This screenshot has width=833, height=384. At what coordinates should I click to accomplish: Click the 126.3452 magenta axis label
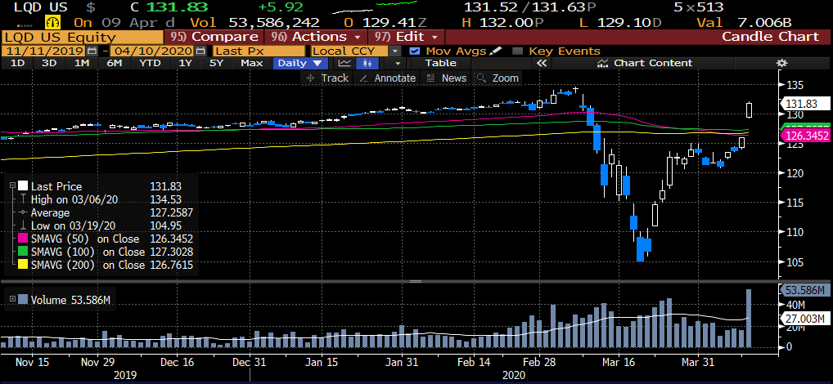click(x=806, y=136)
